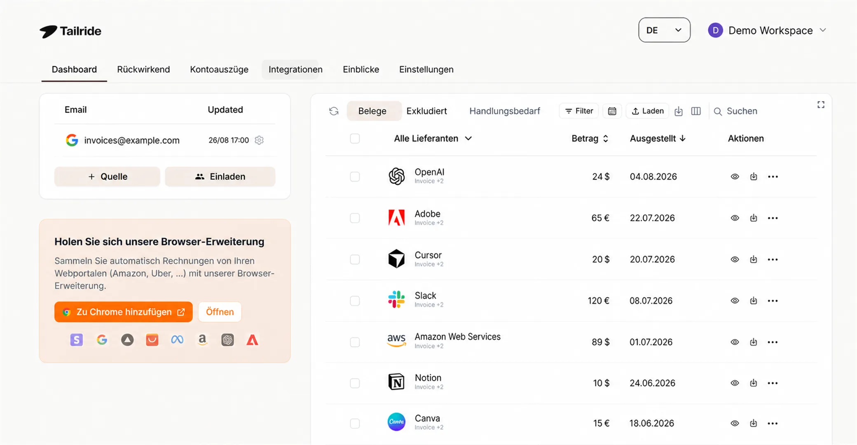This screenshot has height=445, width=857.
Task: Open the Einblicke tab
Action: (361, 70)
